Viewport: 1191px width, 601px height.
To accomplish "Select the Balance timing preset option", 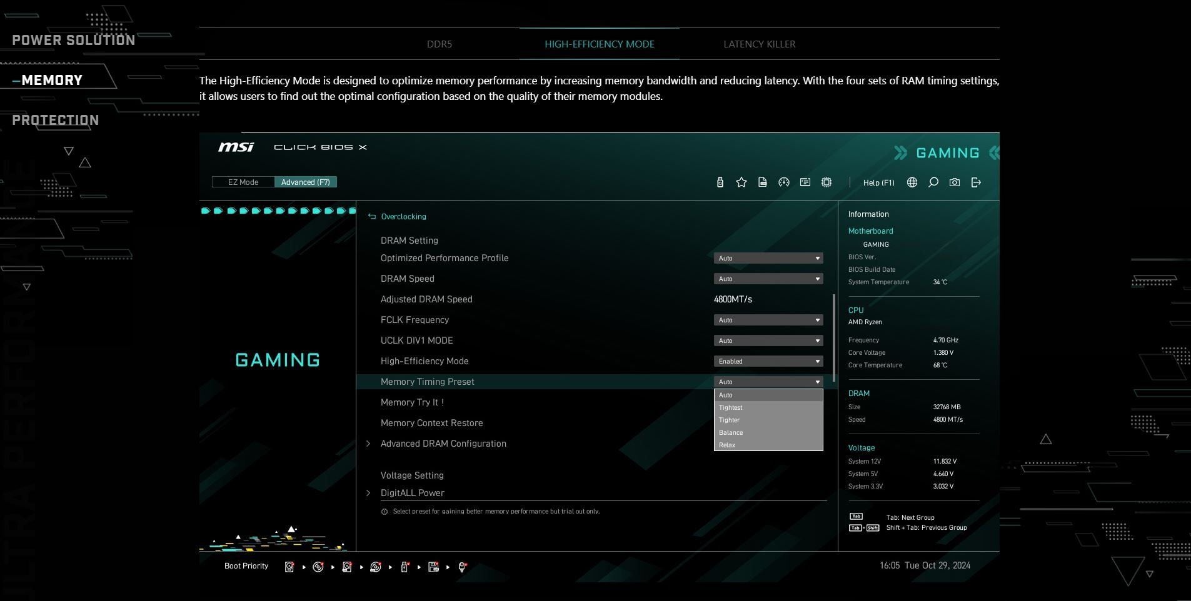I will pos(731,432).
